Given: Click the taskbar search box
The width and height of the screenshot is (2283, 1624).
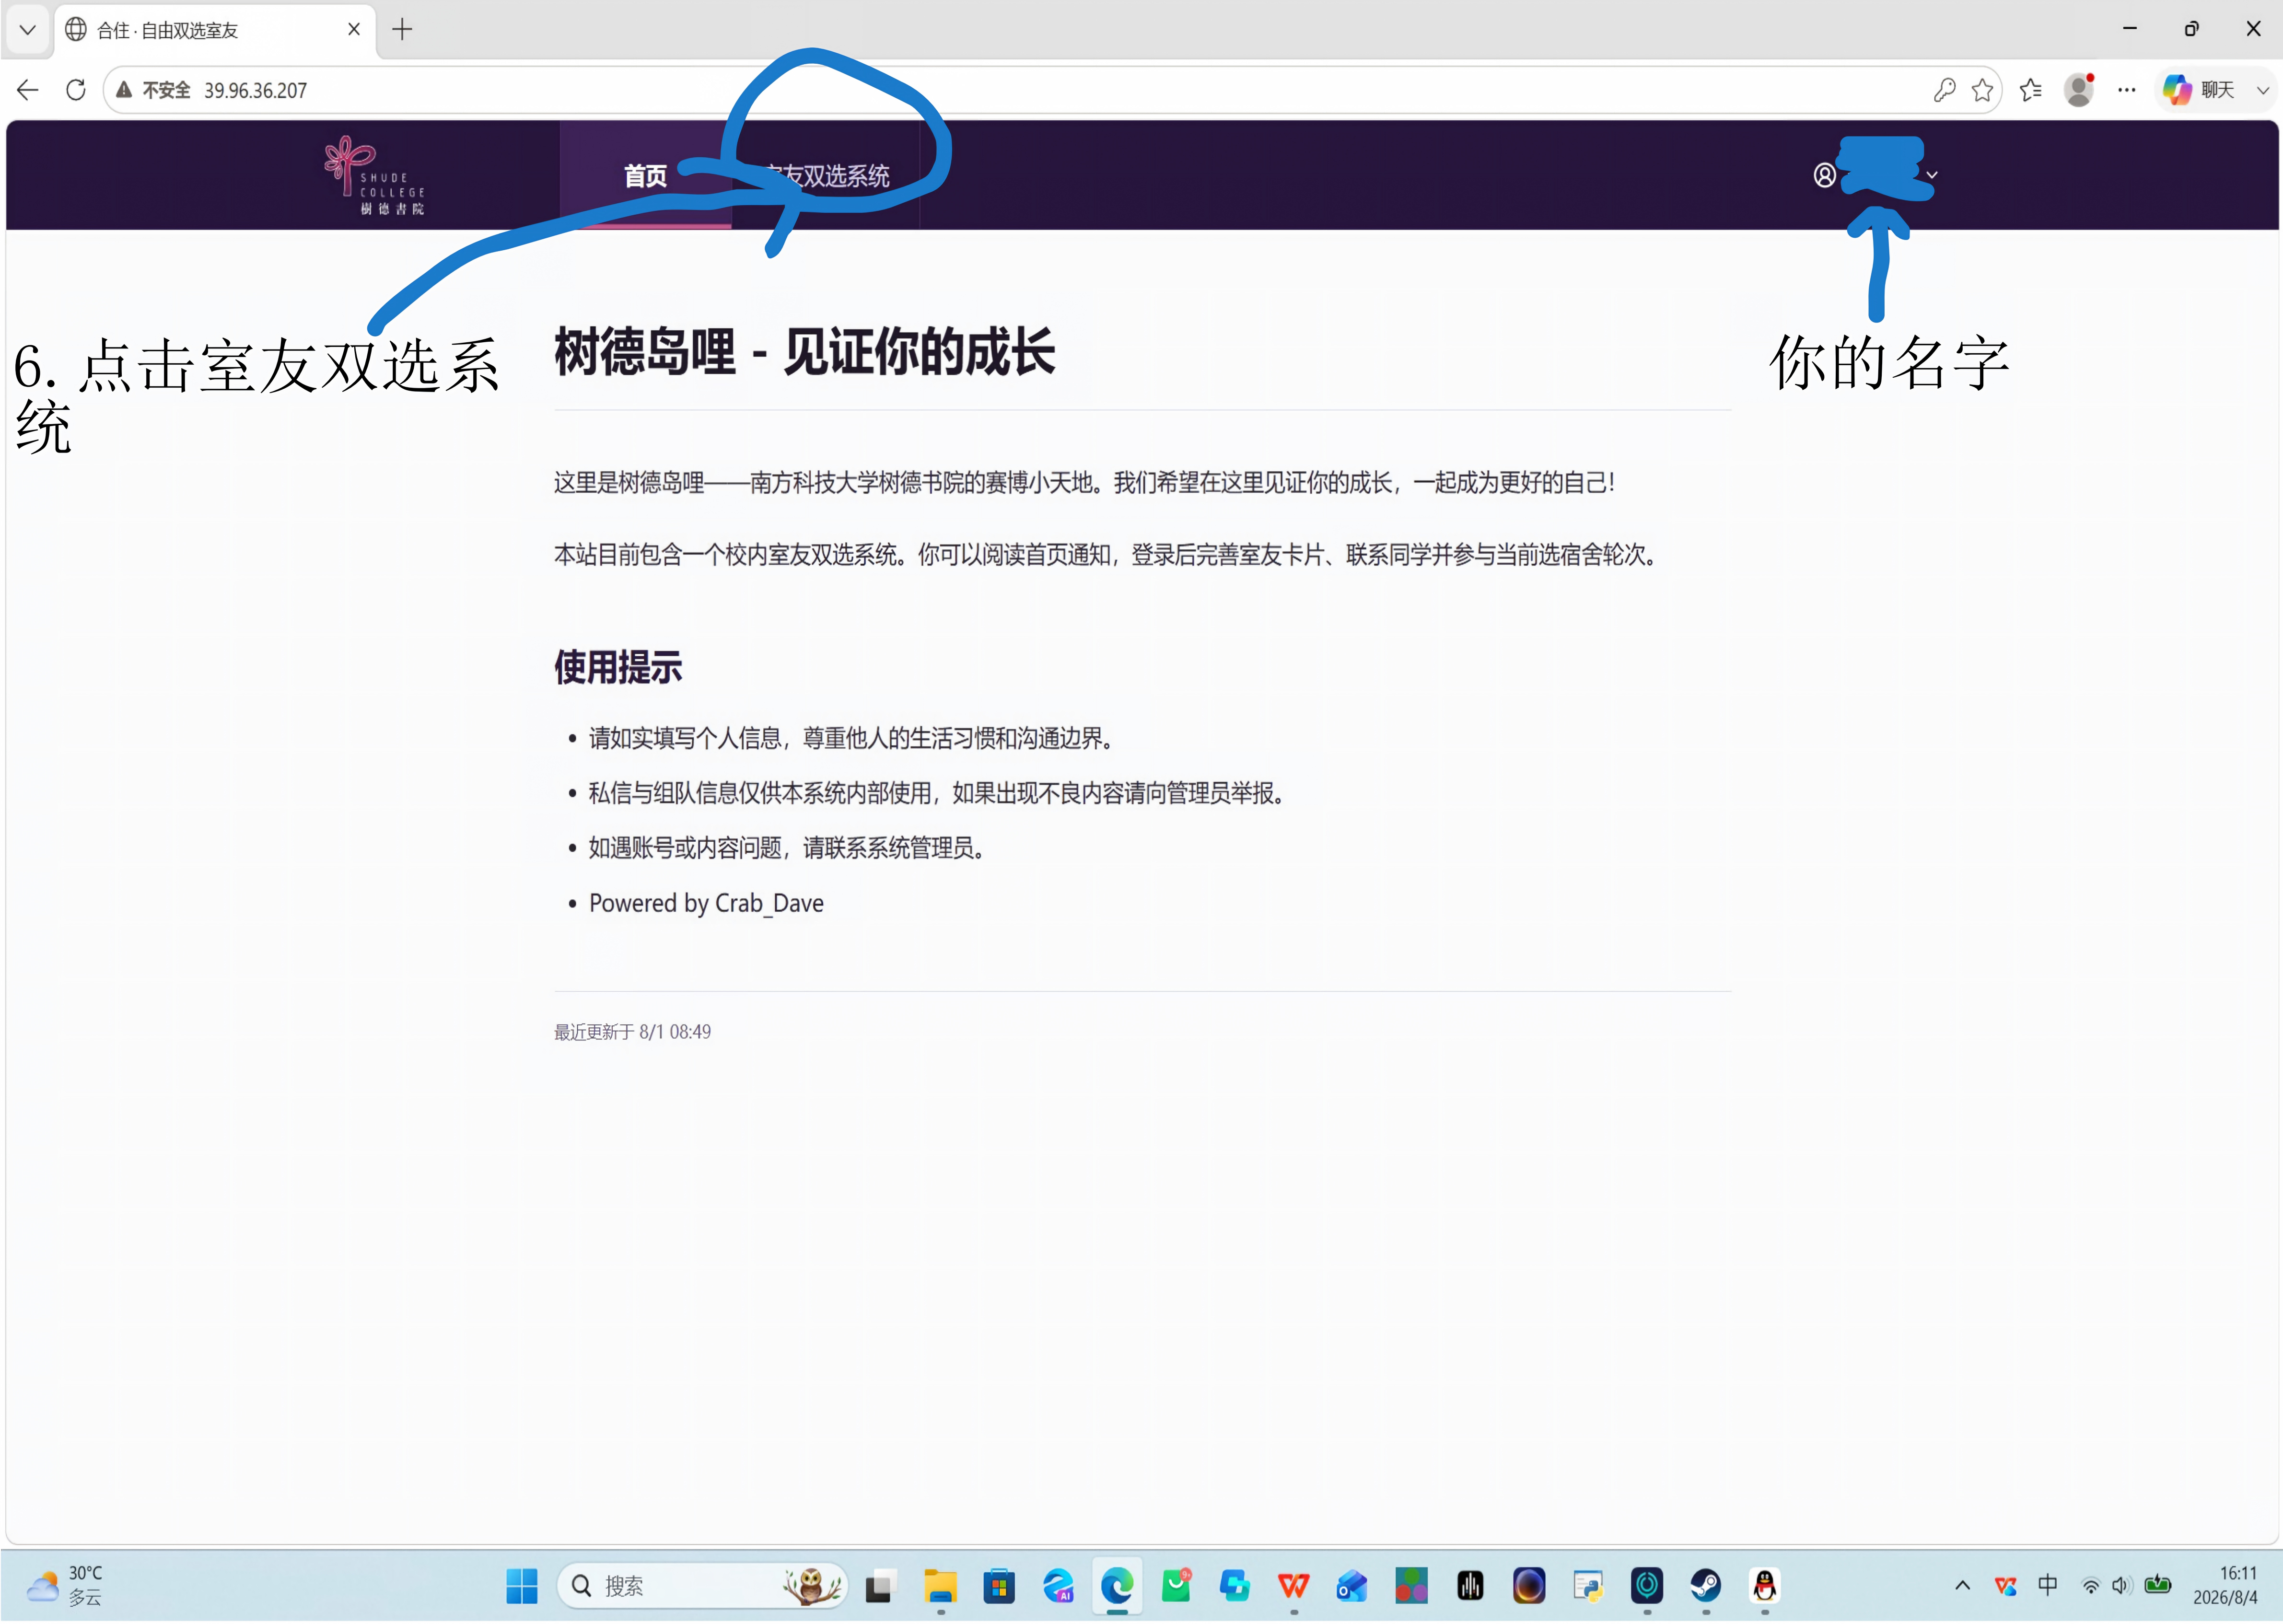Looking at the screenshot, I should coord(702,1586).
